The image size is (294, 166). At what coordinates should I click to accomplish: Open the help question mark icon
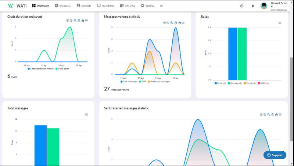point(241,6)
